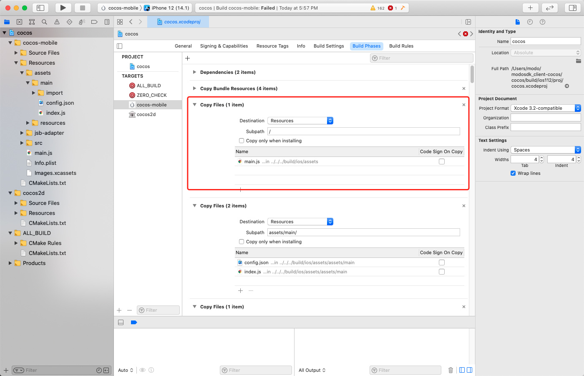Reveal full path in Finder arrow
The image size is (584, 376).
click(x=567, y=86)
